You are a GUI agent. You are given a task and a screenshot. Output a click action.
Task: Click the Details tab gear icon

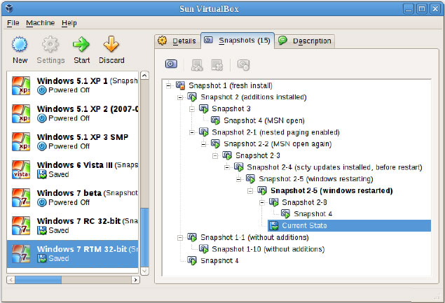pos(163,41)
